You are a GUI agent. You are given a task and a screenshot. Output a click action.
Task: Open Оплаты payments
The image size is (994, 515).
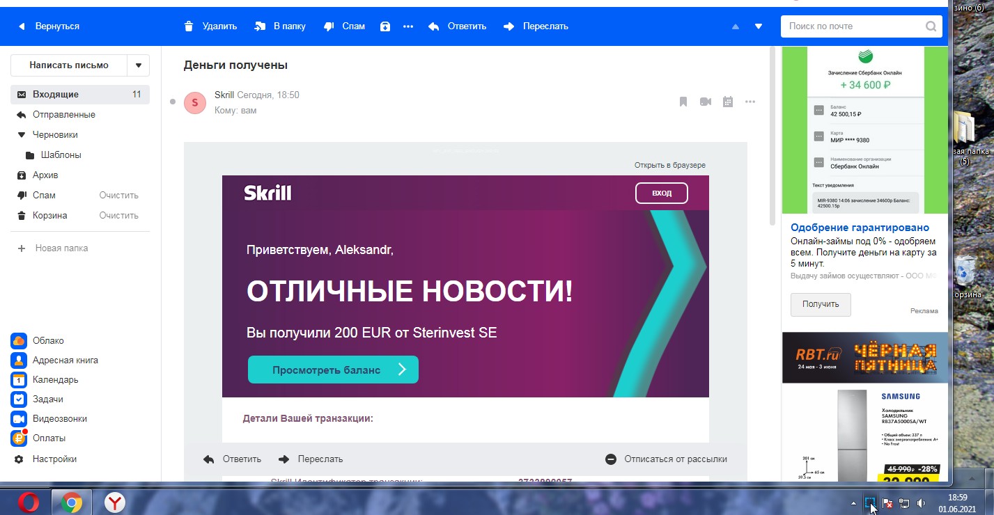[39, 438]
